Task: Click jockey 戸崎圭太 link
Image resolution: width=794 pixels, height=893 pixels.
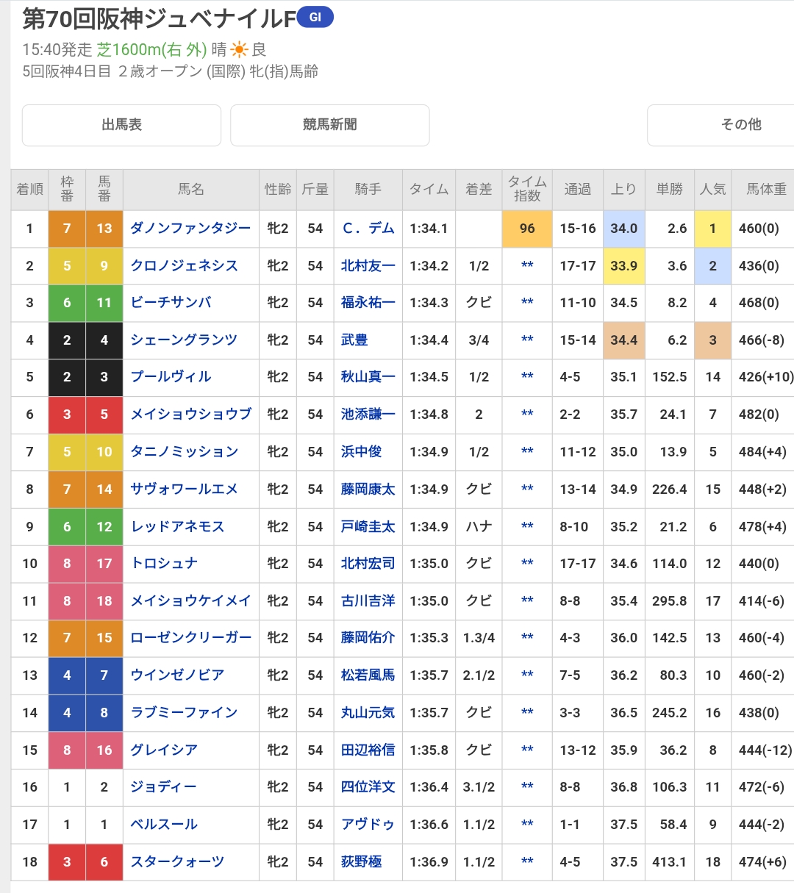Action: click(x=368, y=527)
